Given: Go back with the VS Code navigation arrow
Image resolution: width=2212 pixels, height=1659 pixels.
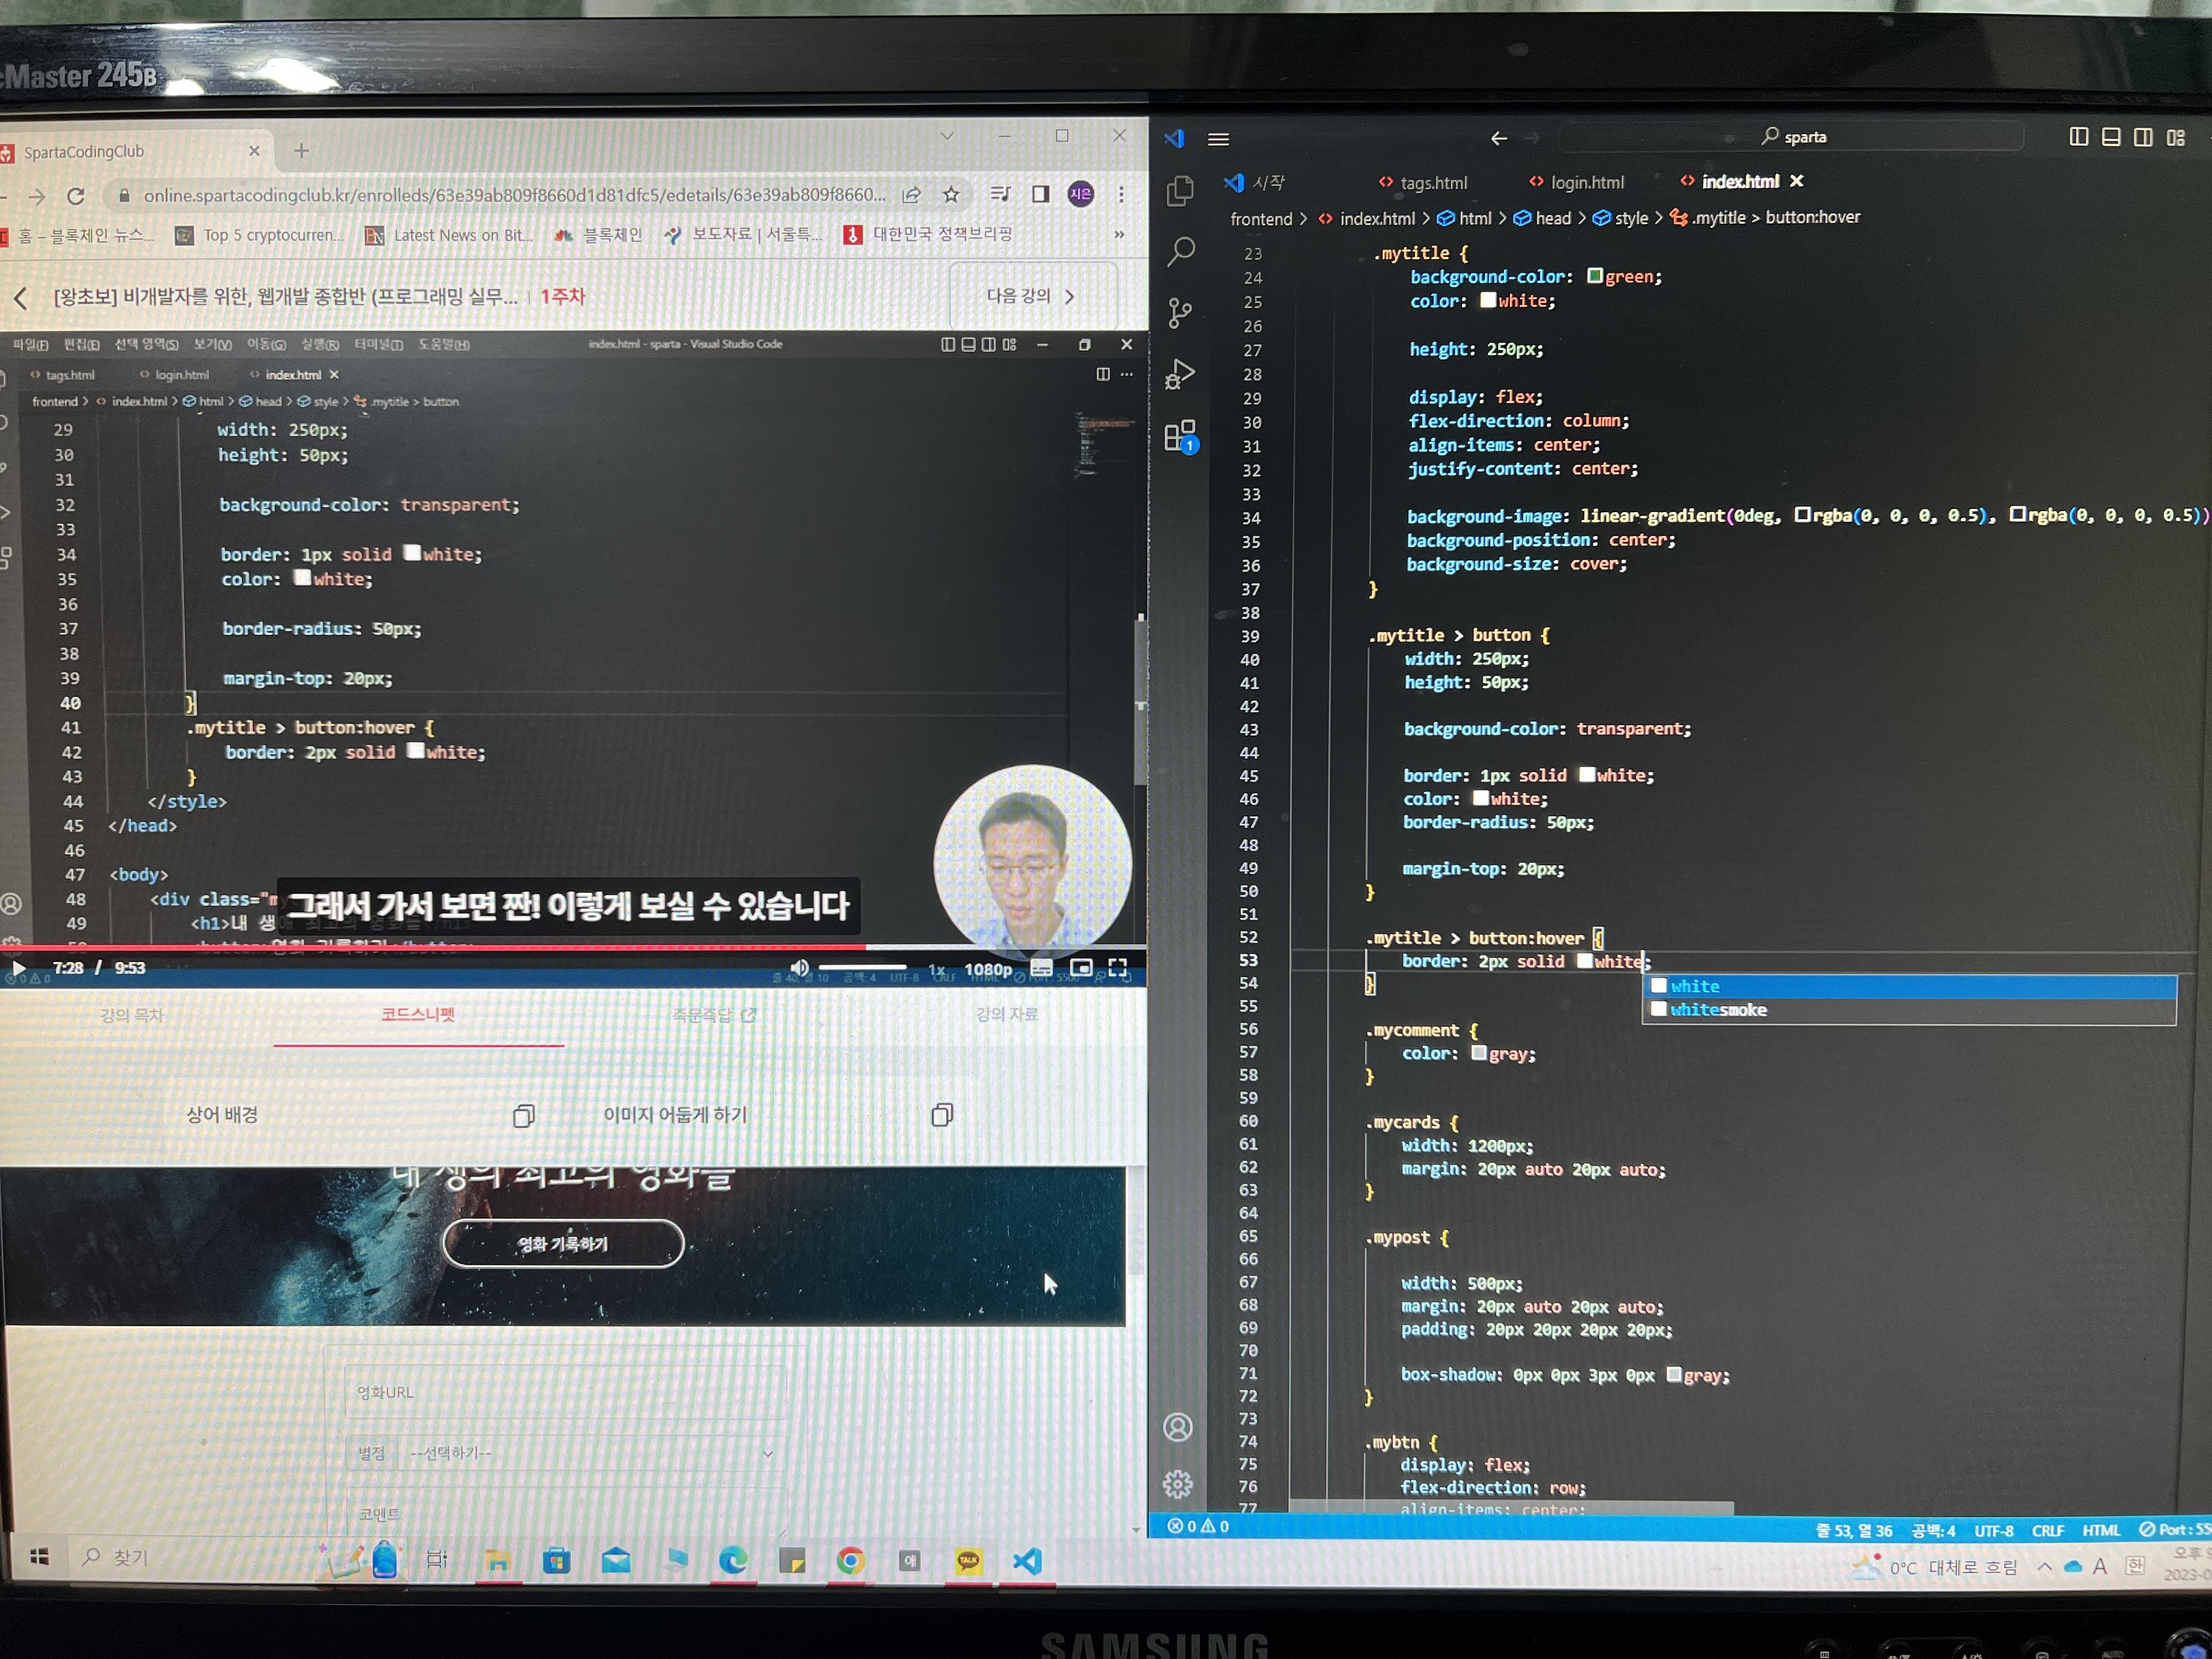Looking at the screenshot, I should point(1499,138).
